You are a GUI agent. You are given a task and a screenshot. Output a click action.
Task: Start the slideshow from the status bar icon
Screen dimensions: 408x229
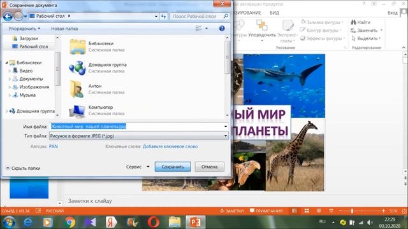[331, 211]
